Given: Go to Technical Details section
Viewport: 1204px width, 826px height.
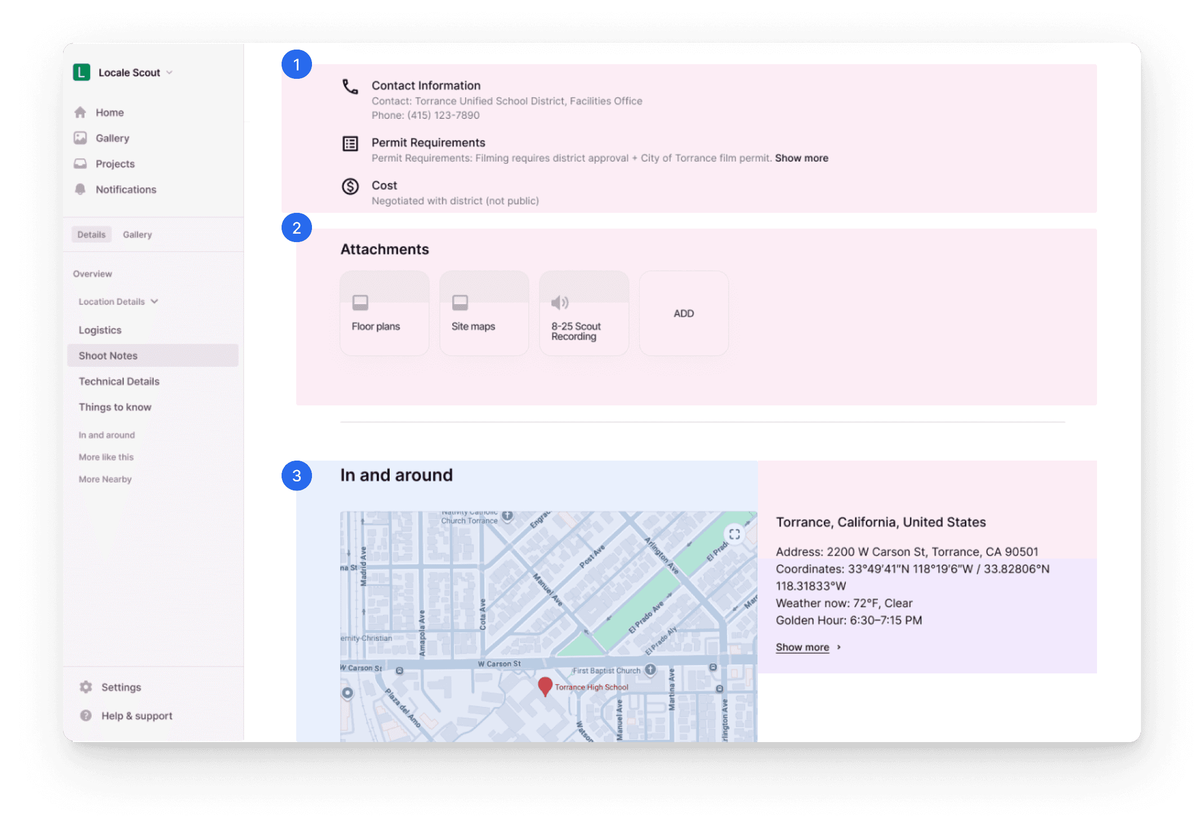Looking at the screenshot, I should coord(119,382).
